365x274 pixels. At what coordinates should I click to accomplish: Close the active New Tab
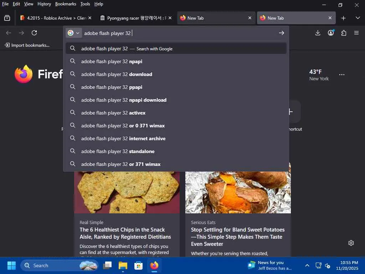coord(330,18)
